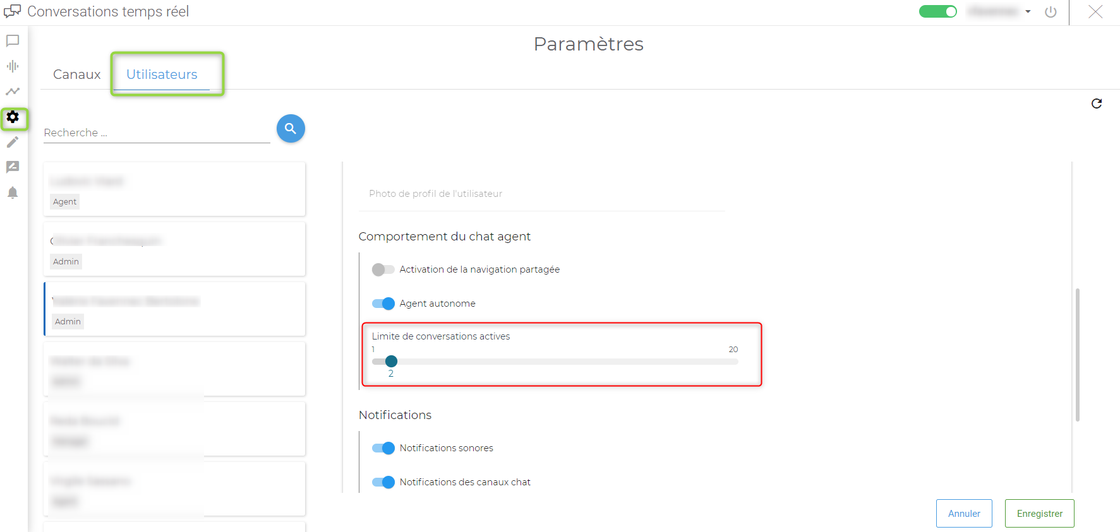Toggle Notifications des canaux chat

point(383,482)
